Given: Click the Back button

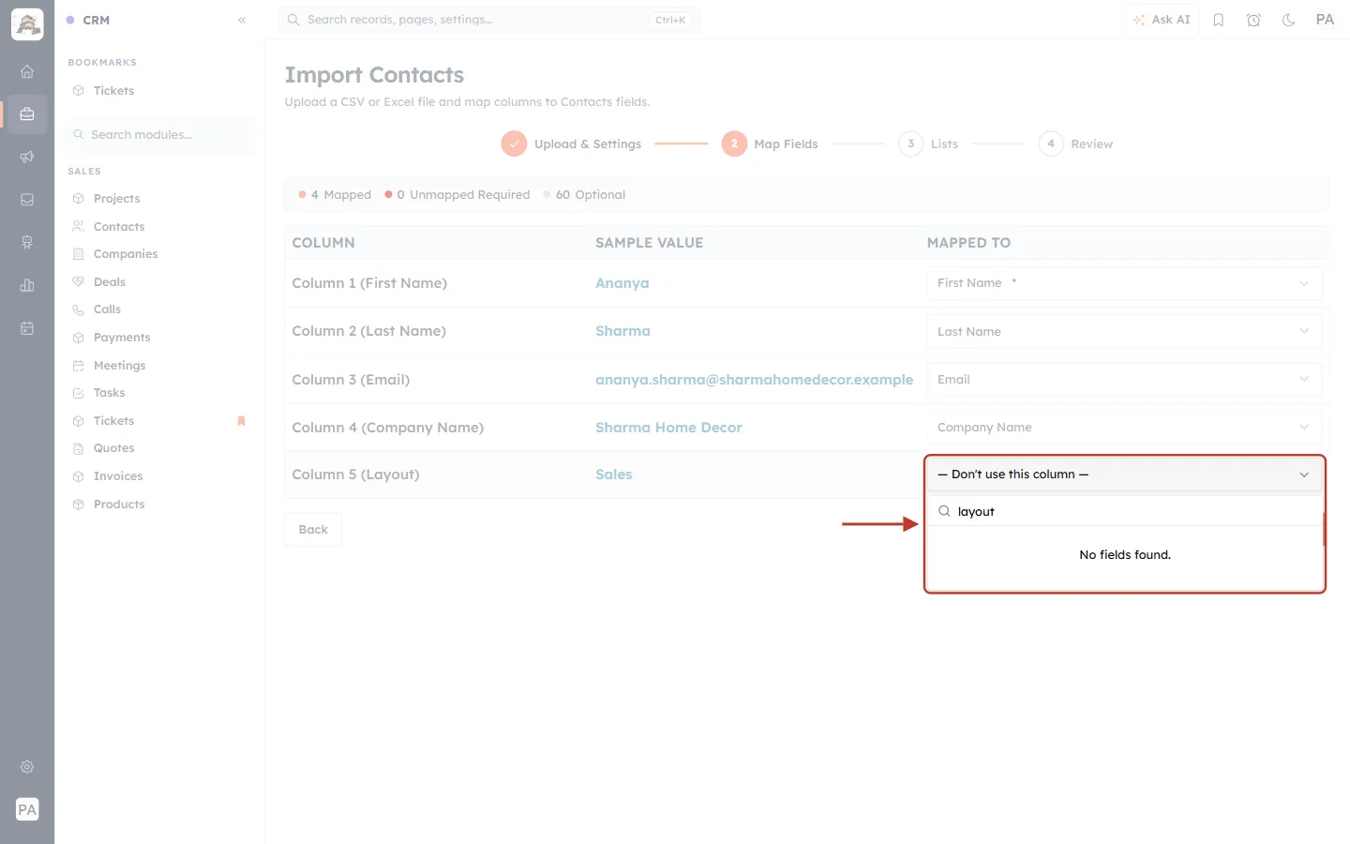Looking at the screenshot, I should 313,530.
